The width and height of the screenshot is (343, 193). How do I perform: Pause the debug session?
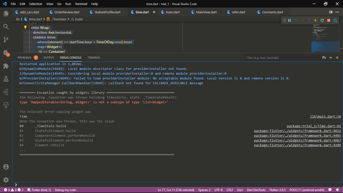click(290, 20)
